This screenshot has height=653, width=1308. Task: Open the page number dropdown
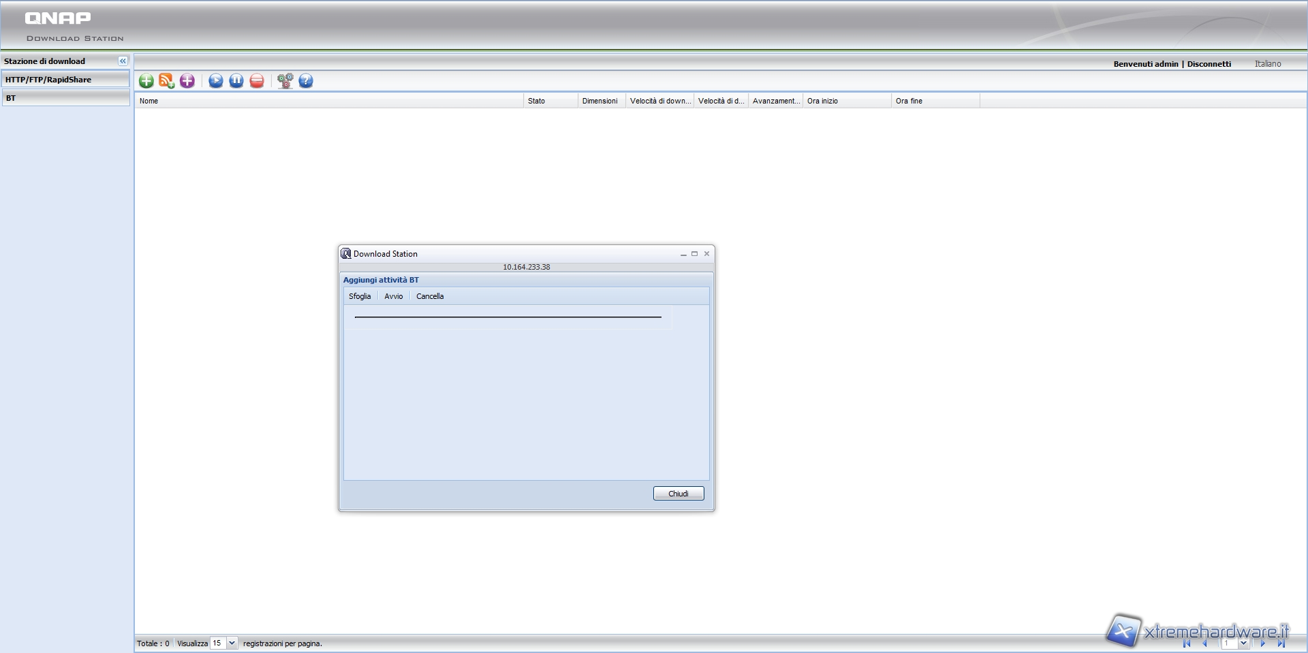(x=1243, y=643)
